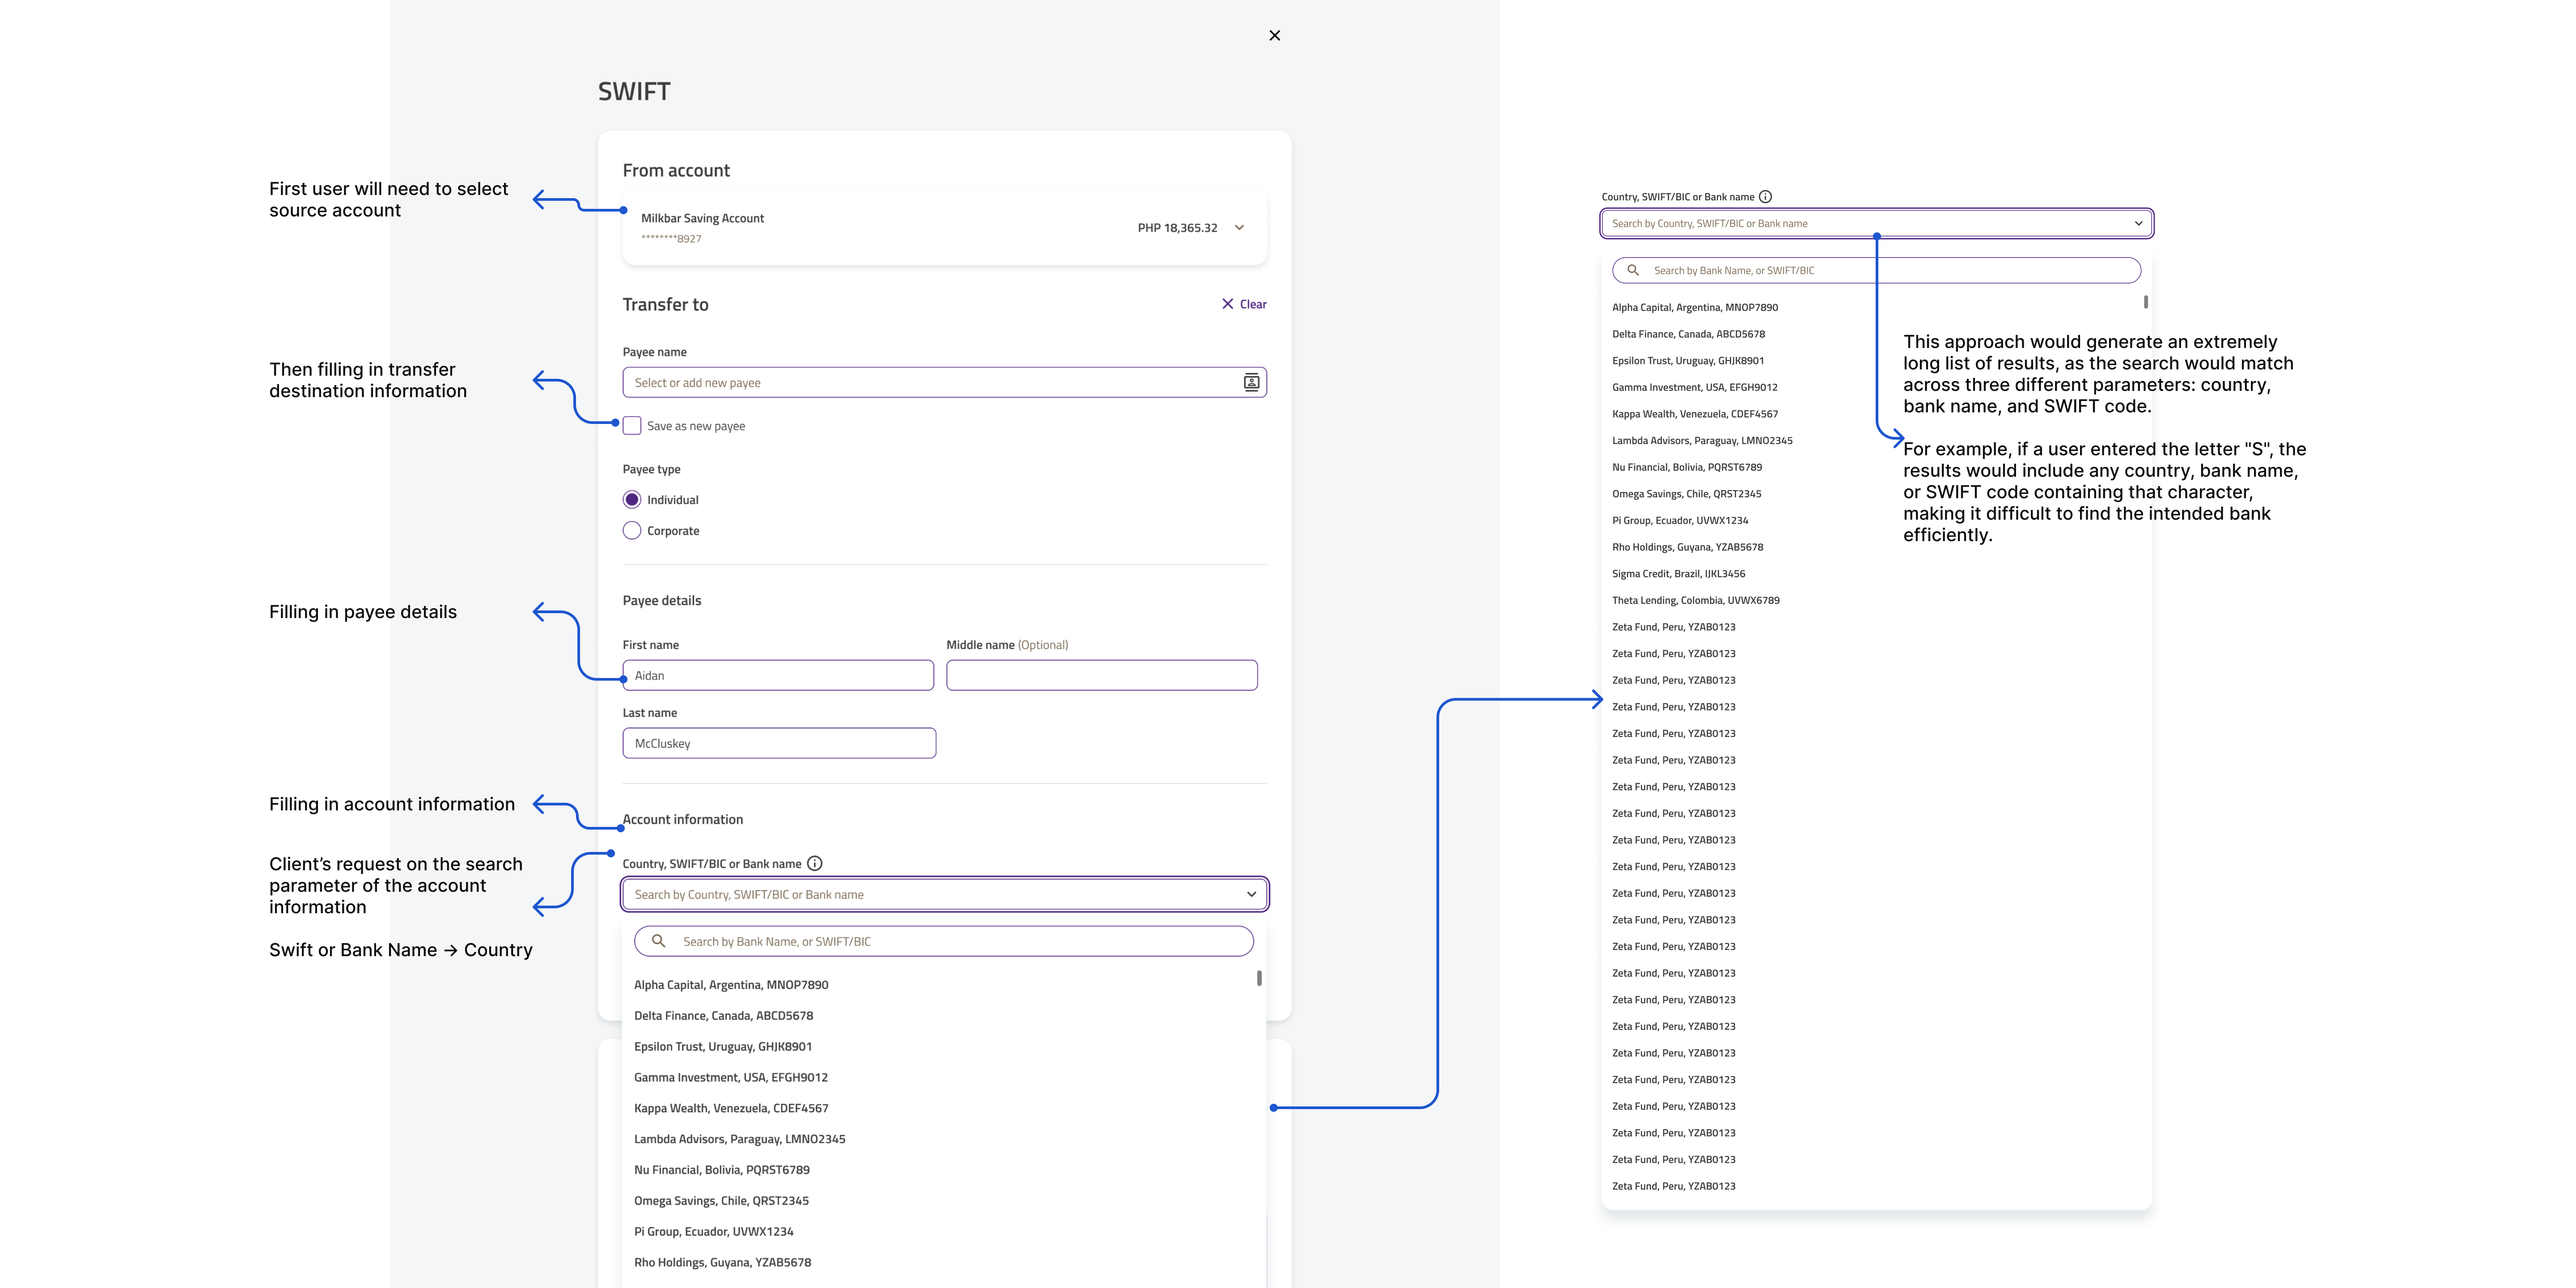Focus the Search by Bank Name field in form

coord(944,941)
